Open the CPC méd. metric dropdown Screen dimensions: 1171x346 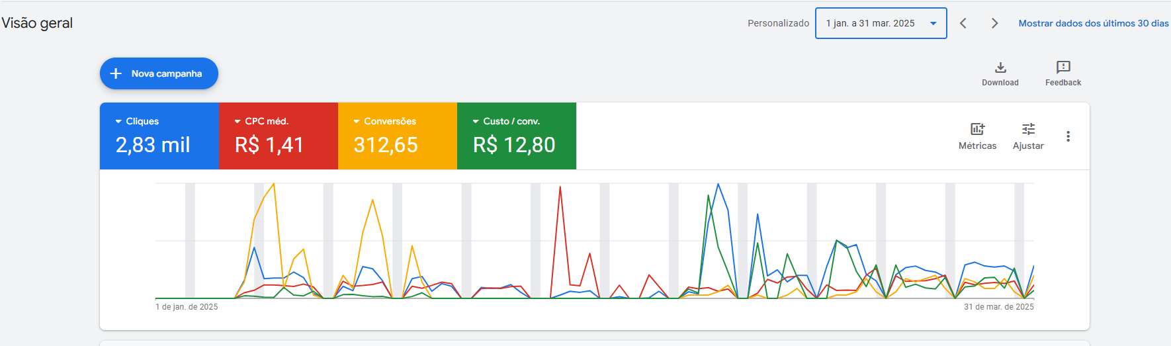tap(238, 122)
